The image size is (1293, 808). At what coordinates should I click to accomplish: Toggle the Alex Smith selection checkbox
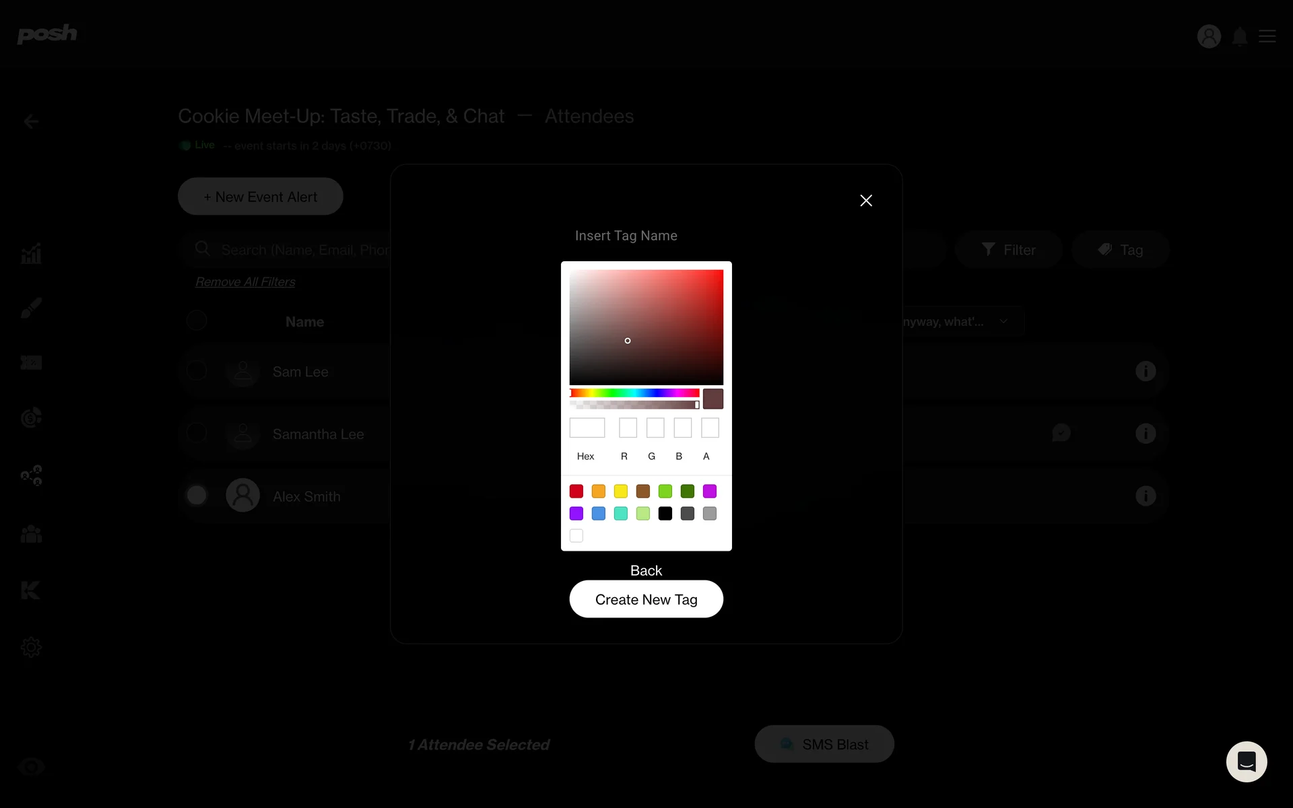click(x=197, y=496)
